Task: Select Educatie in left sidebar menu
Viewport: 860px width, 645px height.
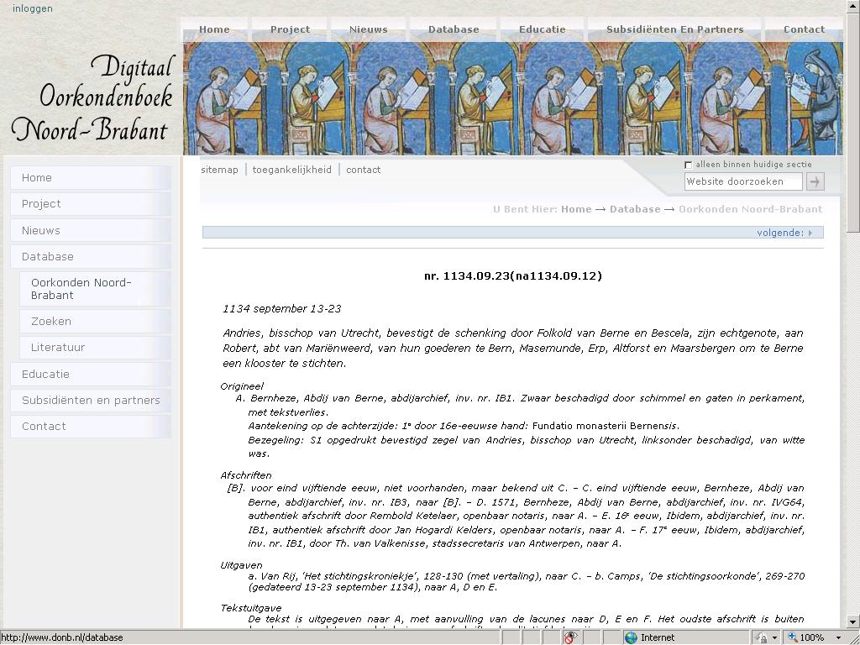Action: [91, 374]
